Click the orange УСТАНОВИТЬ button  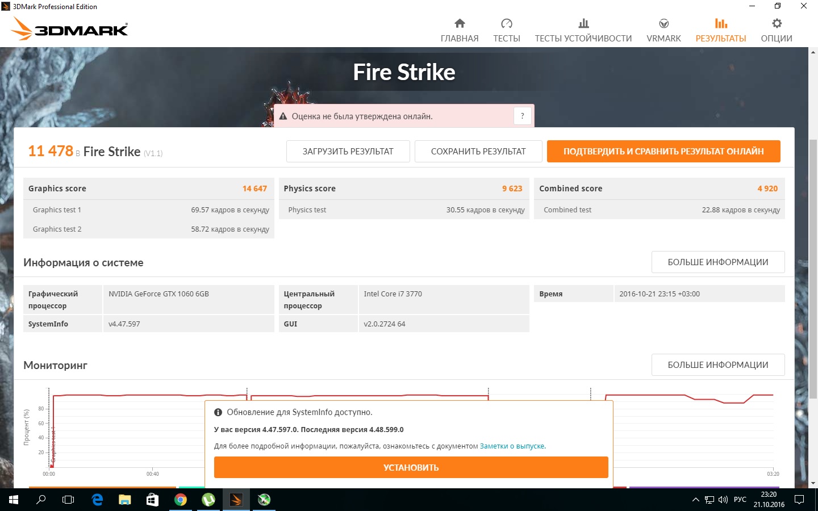(411, 467)
